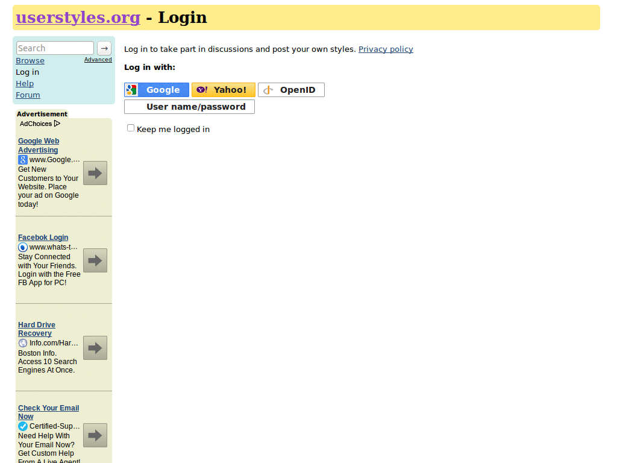Image resolution: width=617 pixels, height=463 pixels.
Task: Log in with Google button
Action: pos(157,90)
